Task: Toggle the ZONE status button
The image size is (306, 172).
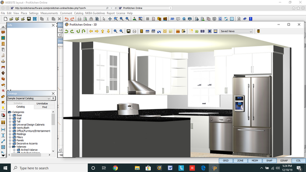Action: pos(240,161)
